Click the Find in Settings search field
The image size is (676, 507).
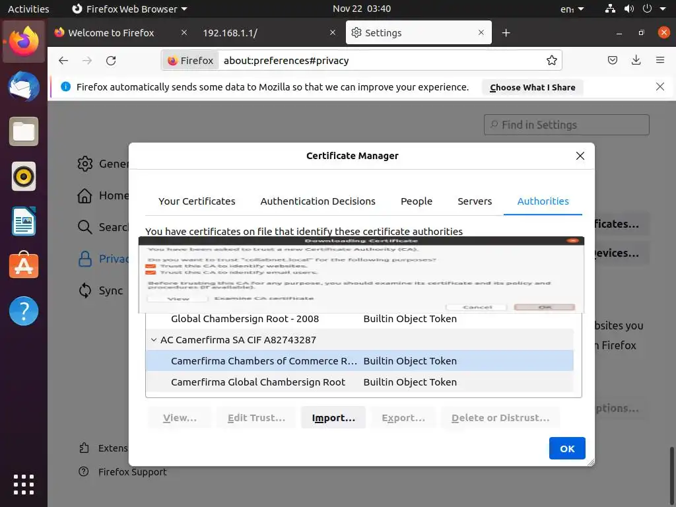(566, 125)
